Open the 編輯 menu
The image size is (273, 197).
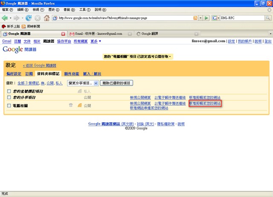[x=23, y=10]
